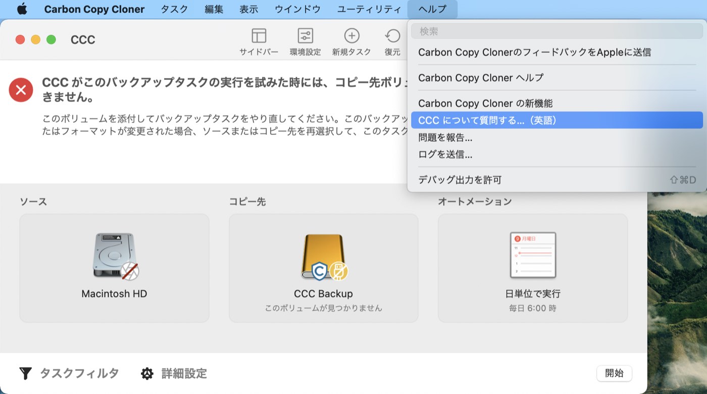This screenshot has height=394, width=707.
Task: Open the 編集 menu
Action: 214,9
